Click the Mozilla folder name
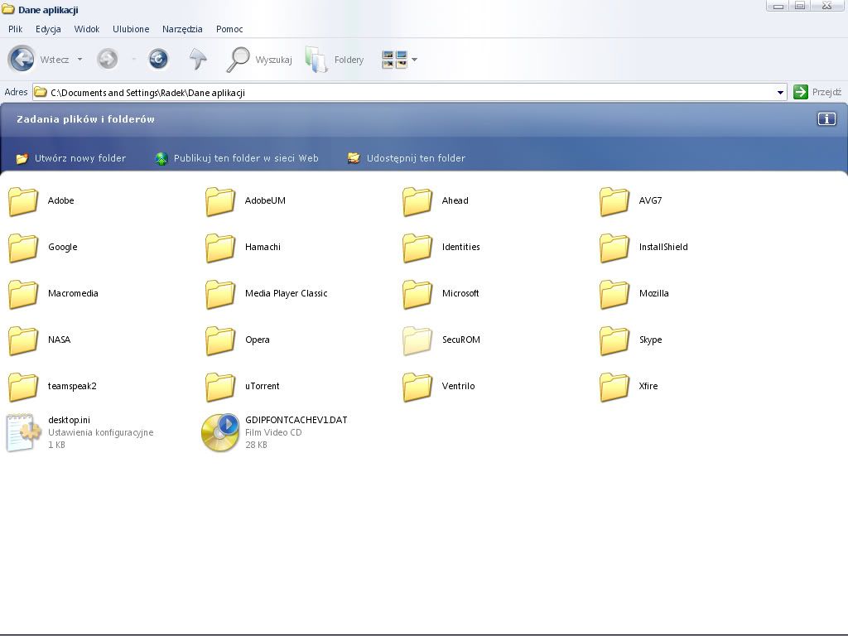The height and width of the screenshot is (636, 848). click(654, 293)
